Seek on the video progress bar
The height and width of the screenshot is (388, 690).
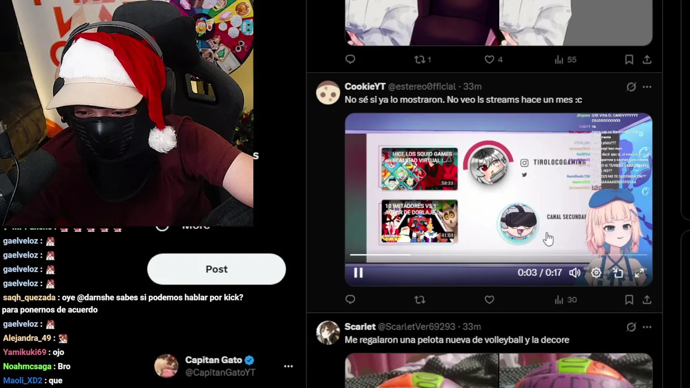point(499,254)
